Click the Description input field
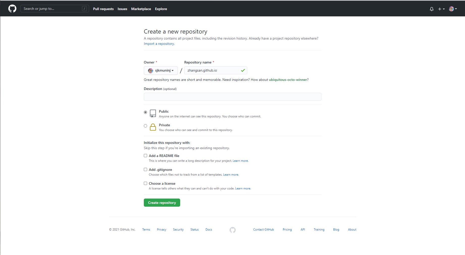 [x=233, y=97]
